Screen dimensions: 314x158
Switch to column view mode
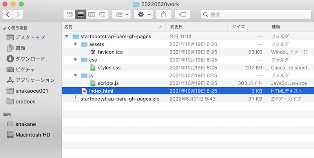pyautogui.click(x=91, y=15)
